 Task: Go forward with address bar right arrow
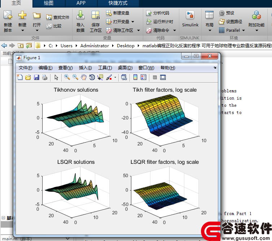tap(12, 45)
